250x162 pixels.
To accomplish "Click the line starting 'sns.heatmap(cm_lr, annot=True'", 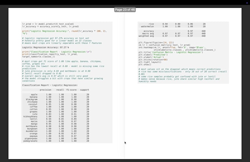I will click(172, 47).
